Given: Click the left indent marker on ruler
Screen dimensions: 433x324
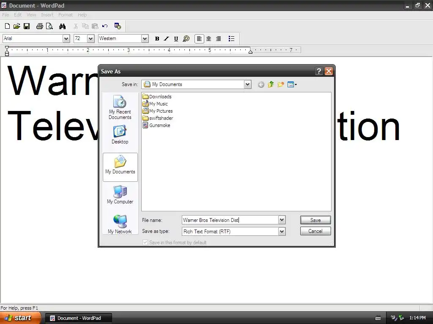Looking at the screenshot, I should (7, 51).
